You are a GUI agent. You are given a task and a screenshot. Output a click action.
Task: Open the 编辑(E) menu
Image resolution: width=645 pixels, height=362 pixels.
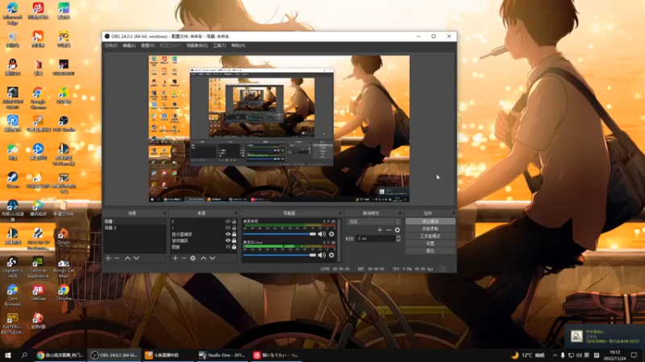[x=129, y=46]
